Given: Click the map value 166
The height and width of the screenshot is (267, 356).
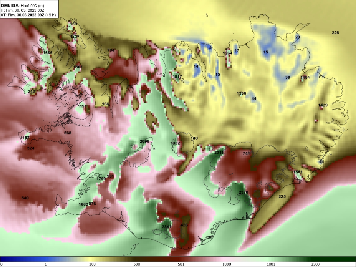Looking at the screenshot, I should pos(105,104).
